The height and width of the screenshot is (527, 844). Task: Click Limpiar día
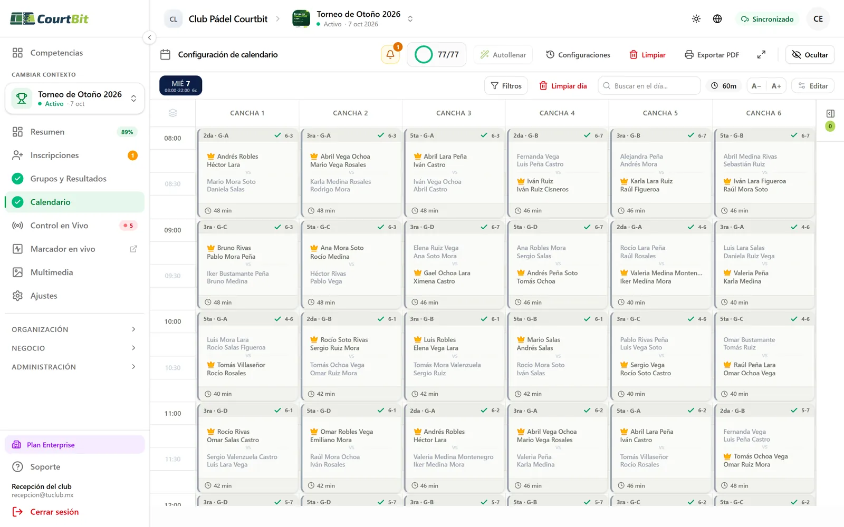click(563, 86)
